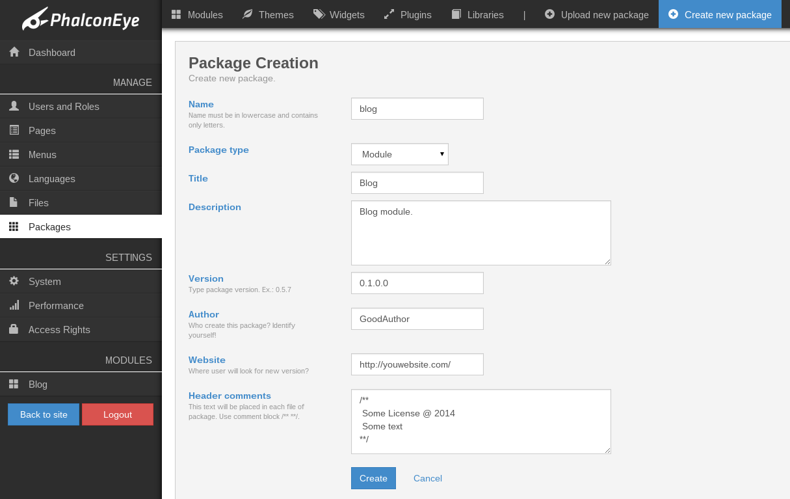Click the Pages document icon

click(x=14, y=130)
